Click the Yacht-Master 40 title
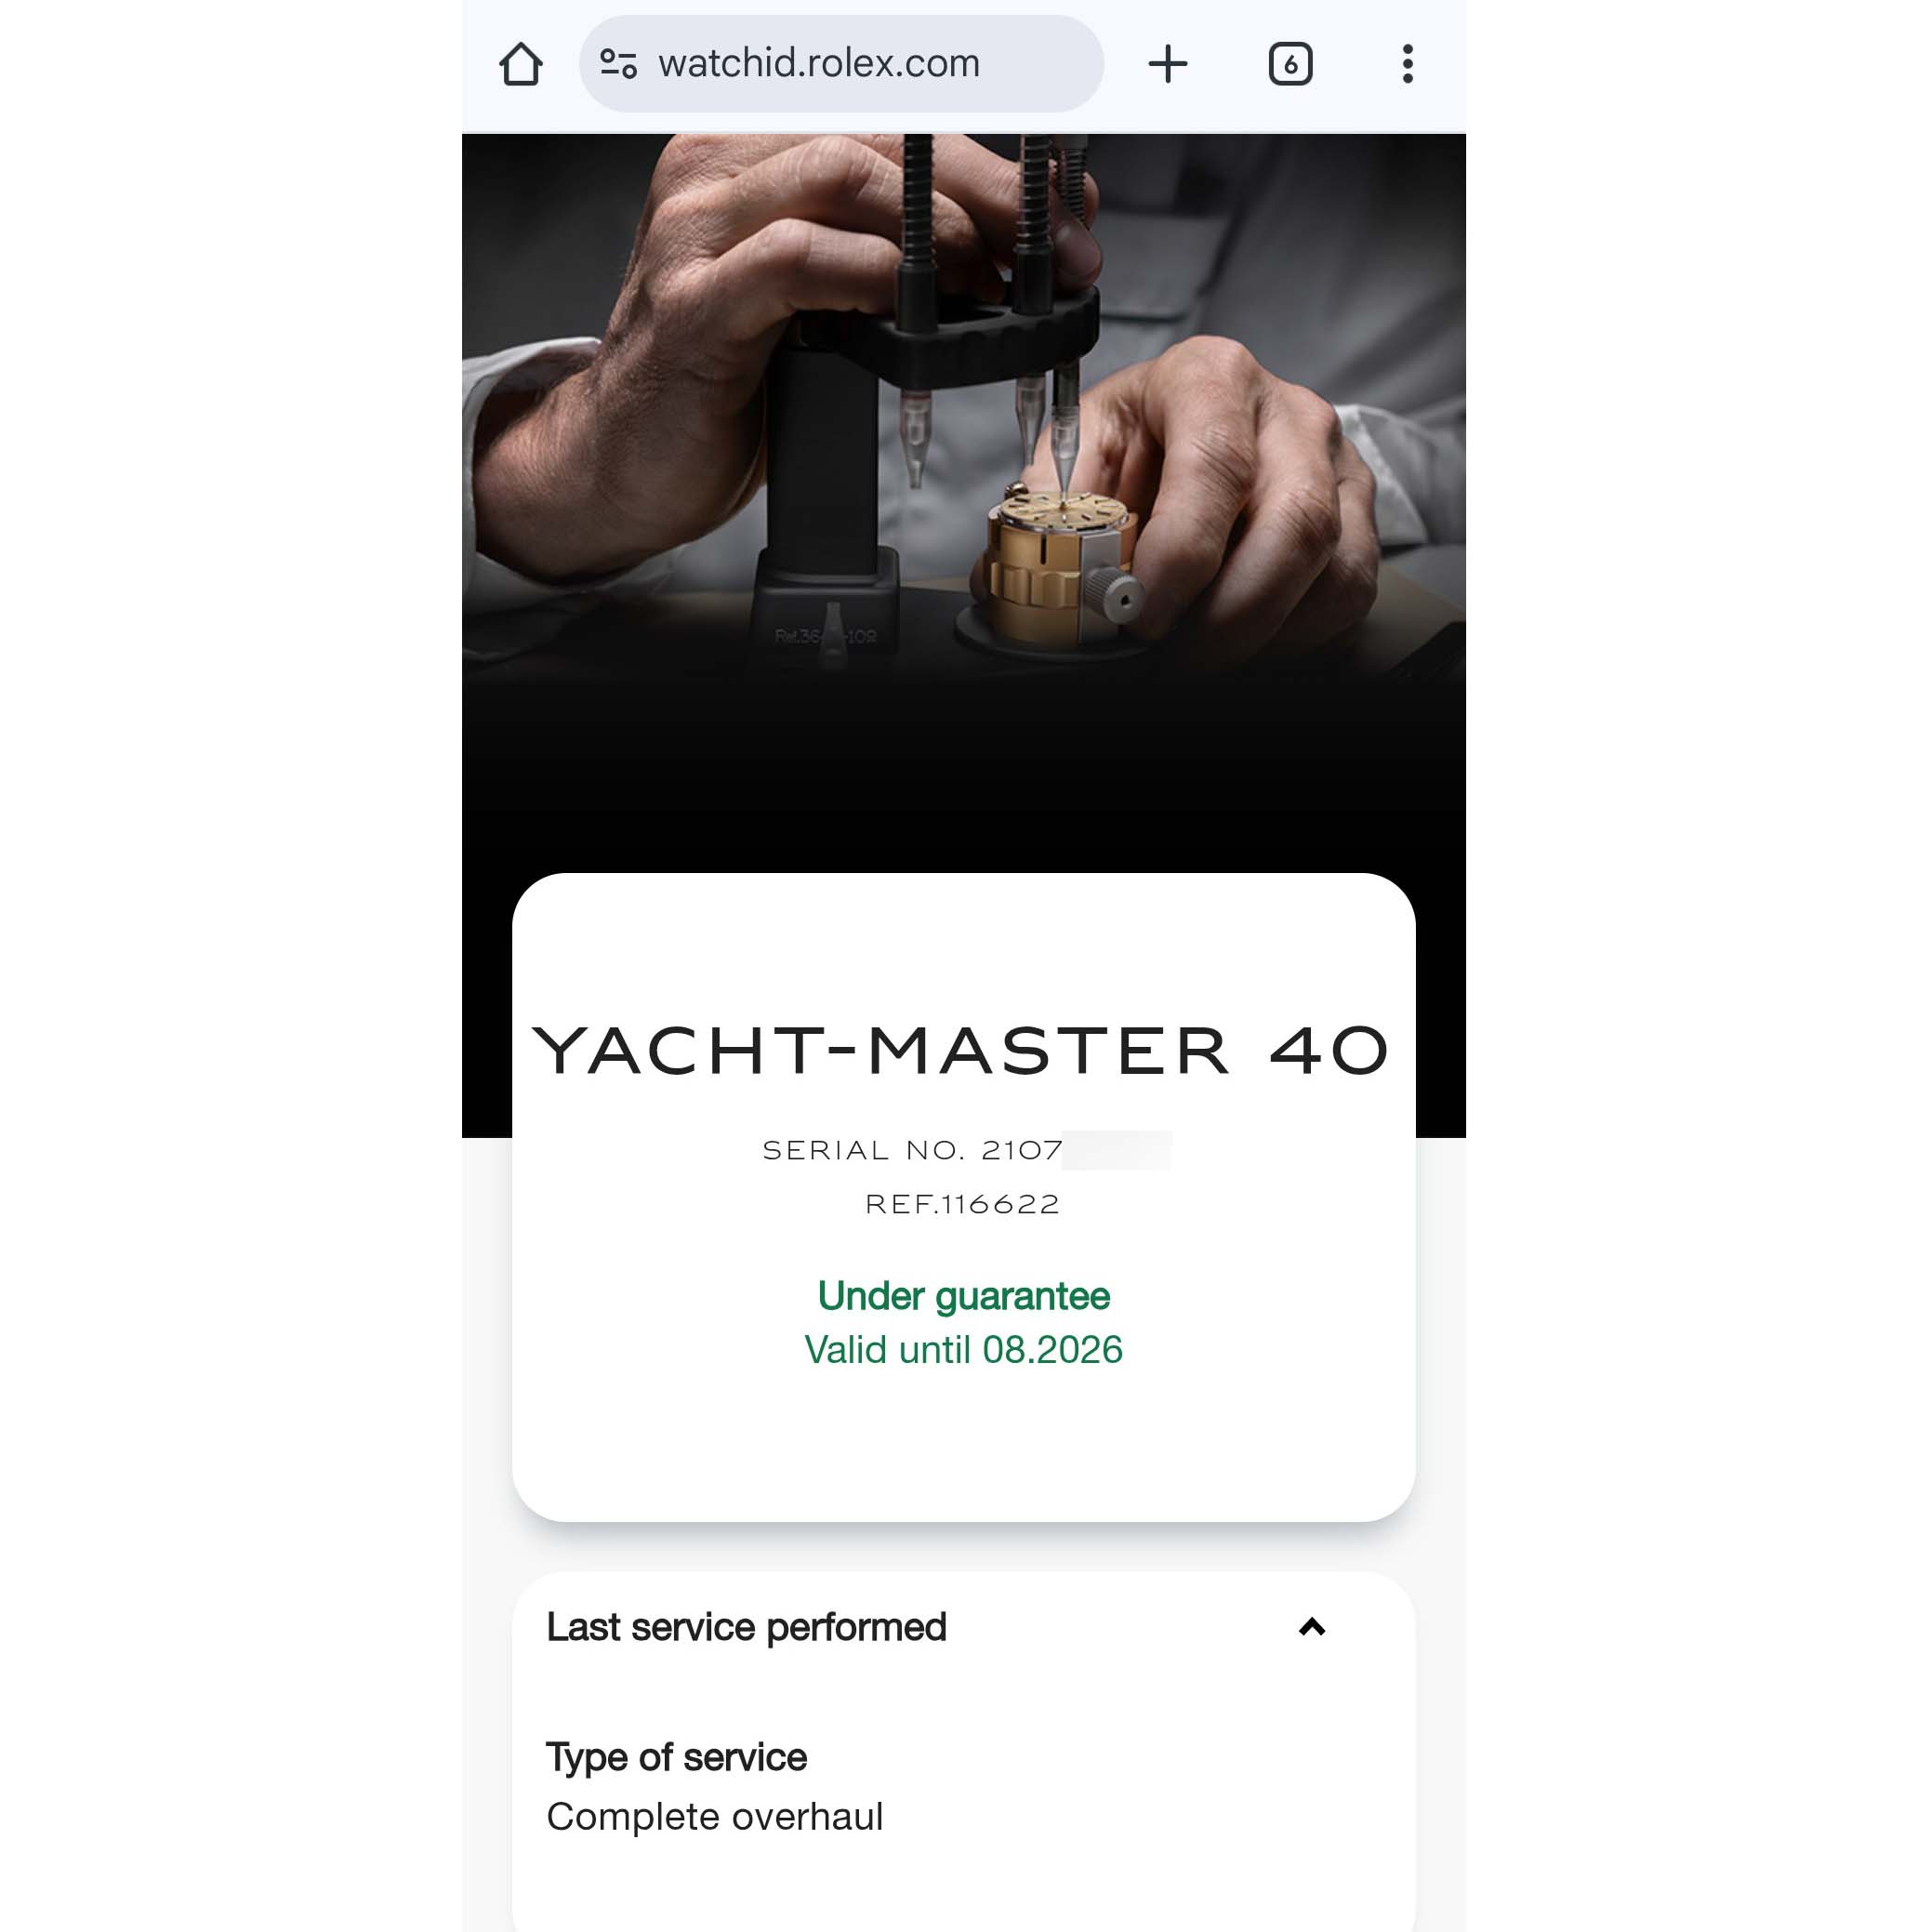Screen dimensions: 1931x1932 click(962, 1051)
